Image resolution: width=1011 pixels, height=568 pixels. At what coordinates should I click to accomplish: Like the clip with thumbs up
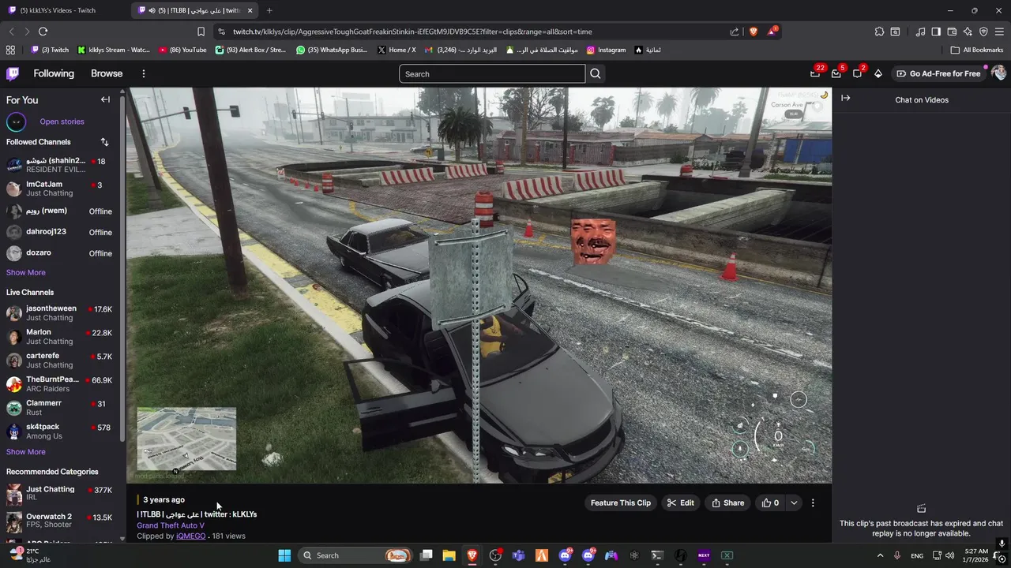(x=770, y=503)
